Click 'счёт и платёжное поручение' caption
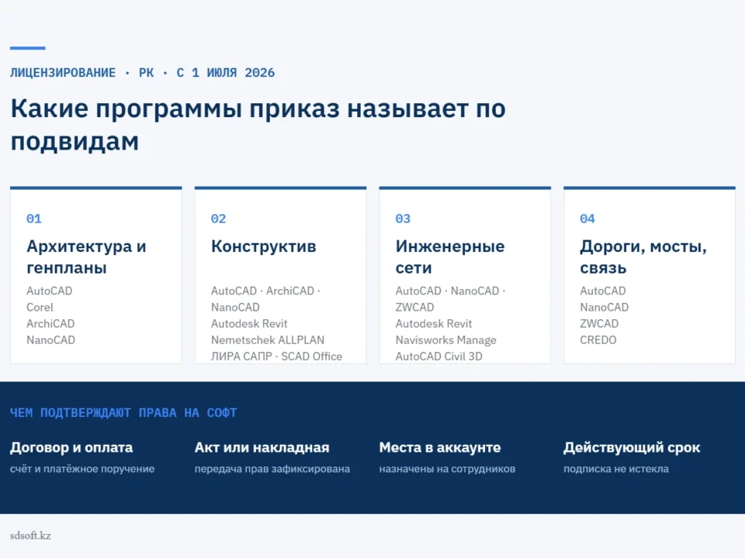Screen dimensions: 745x558 (82, 469)
